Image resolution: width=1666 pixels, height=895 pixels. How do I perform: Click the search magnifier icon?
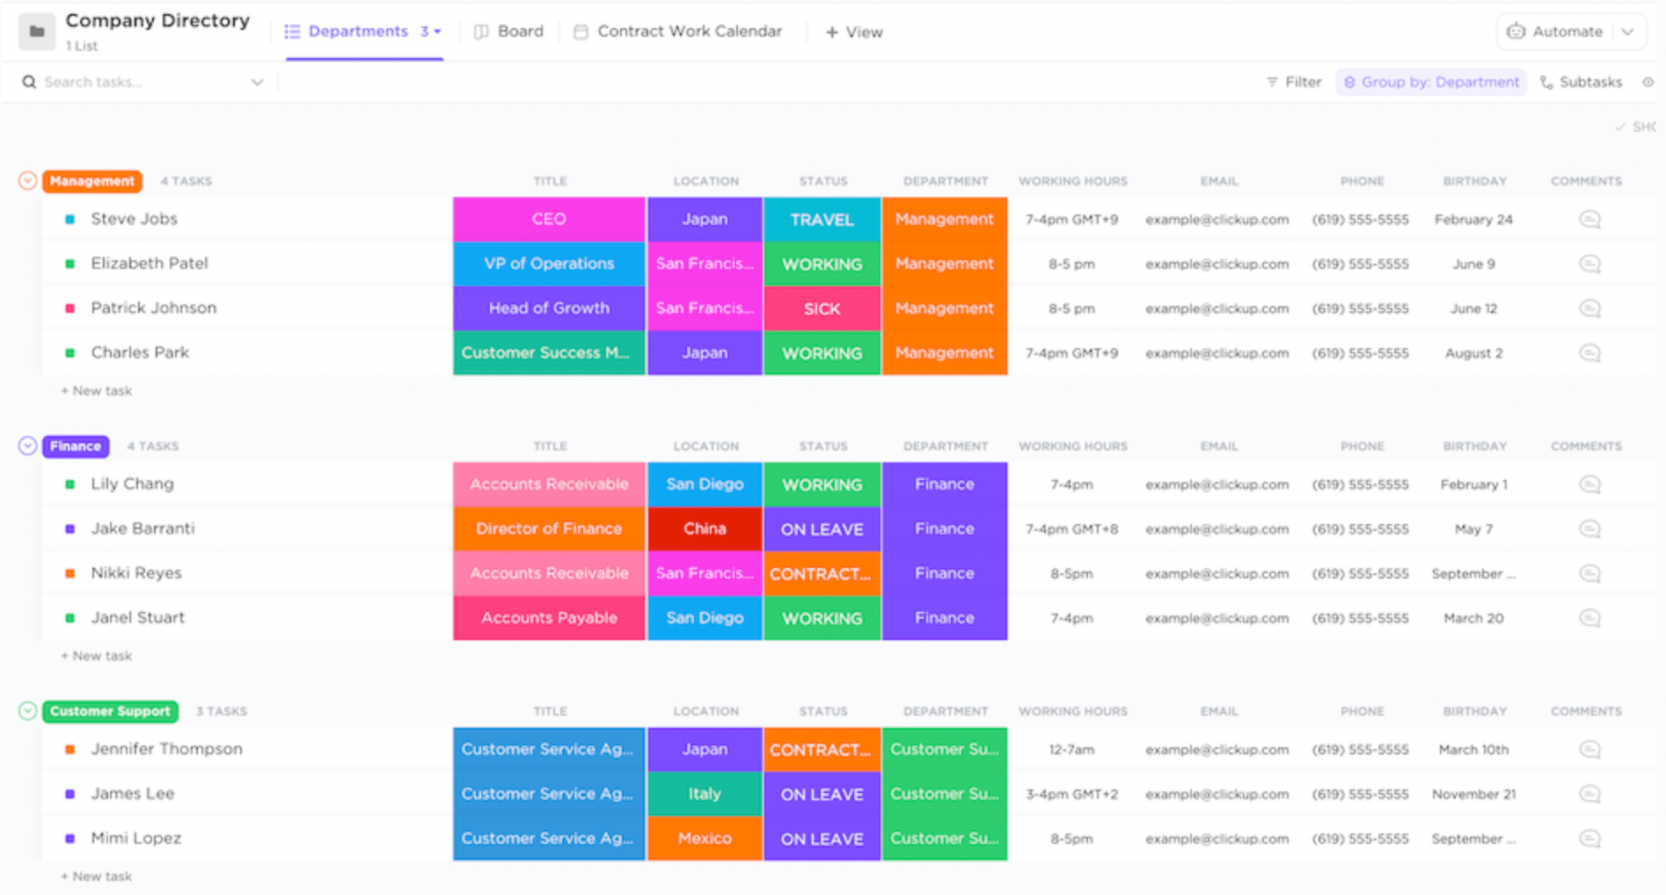point(29,82)
